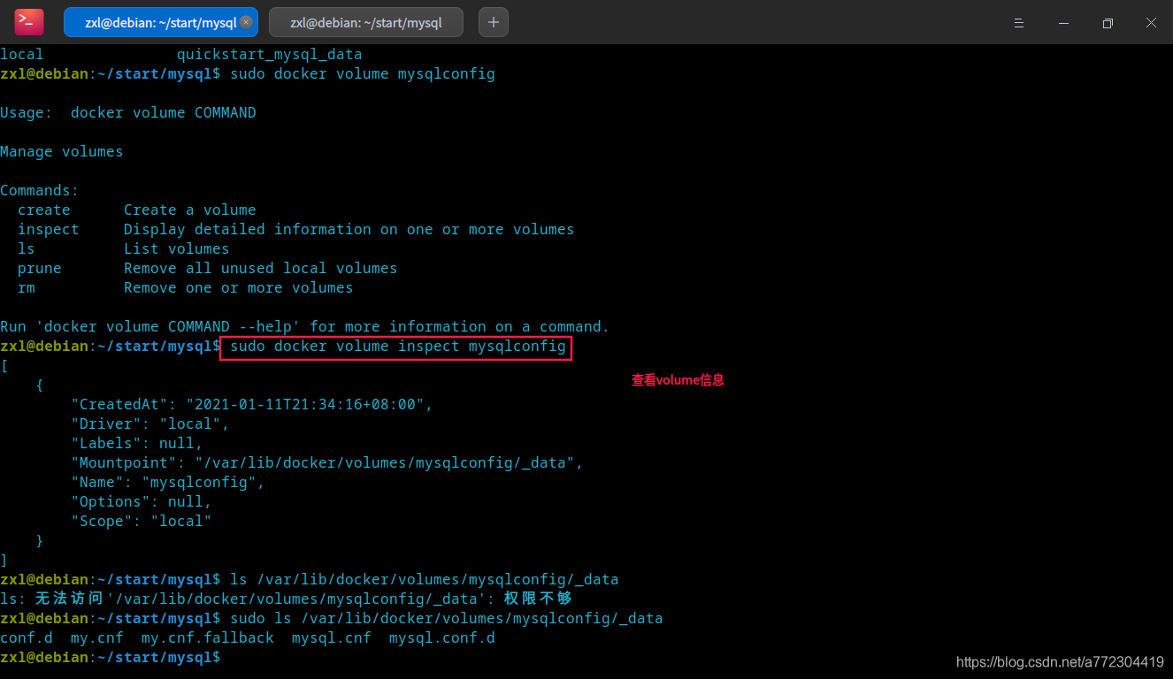Maximize the terminal window
Screen dimensions: 1173x679
(1108, 23)
